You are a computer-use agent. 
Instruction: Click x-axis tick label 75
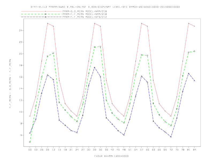(177, 150)
